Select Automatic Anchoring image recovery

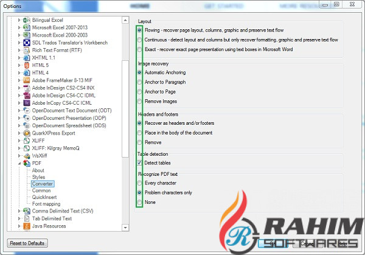(139, 72)
